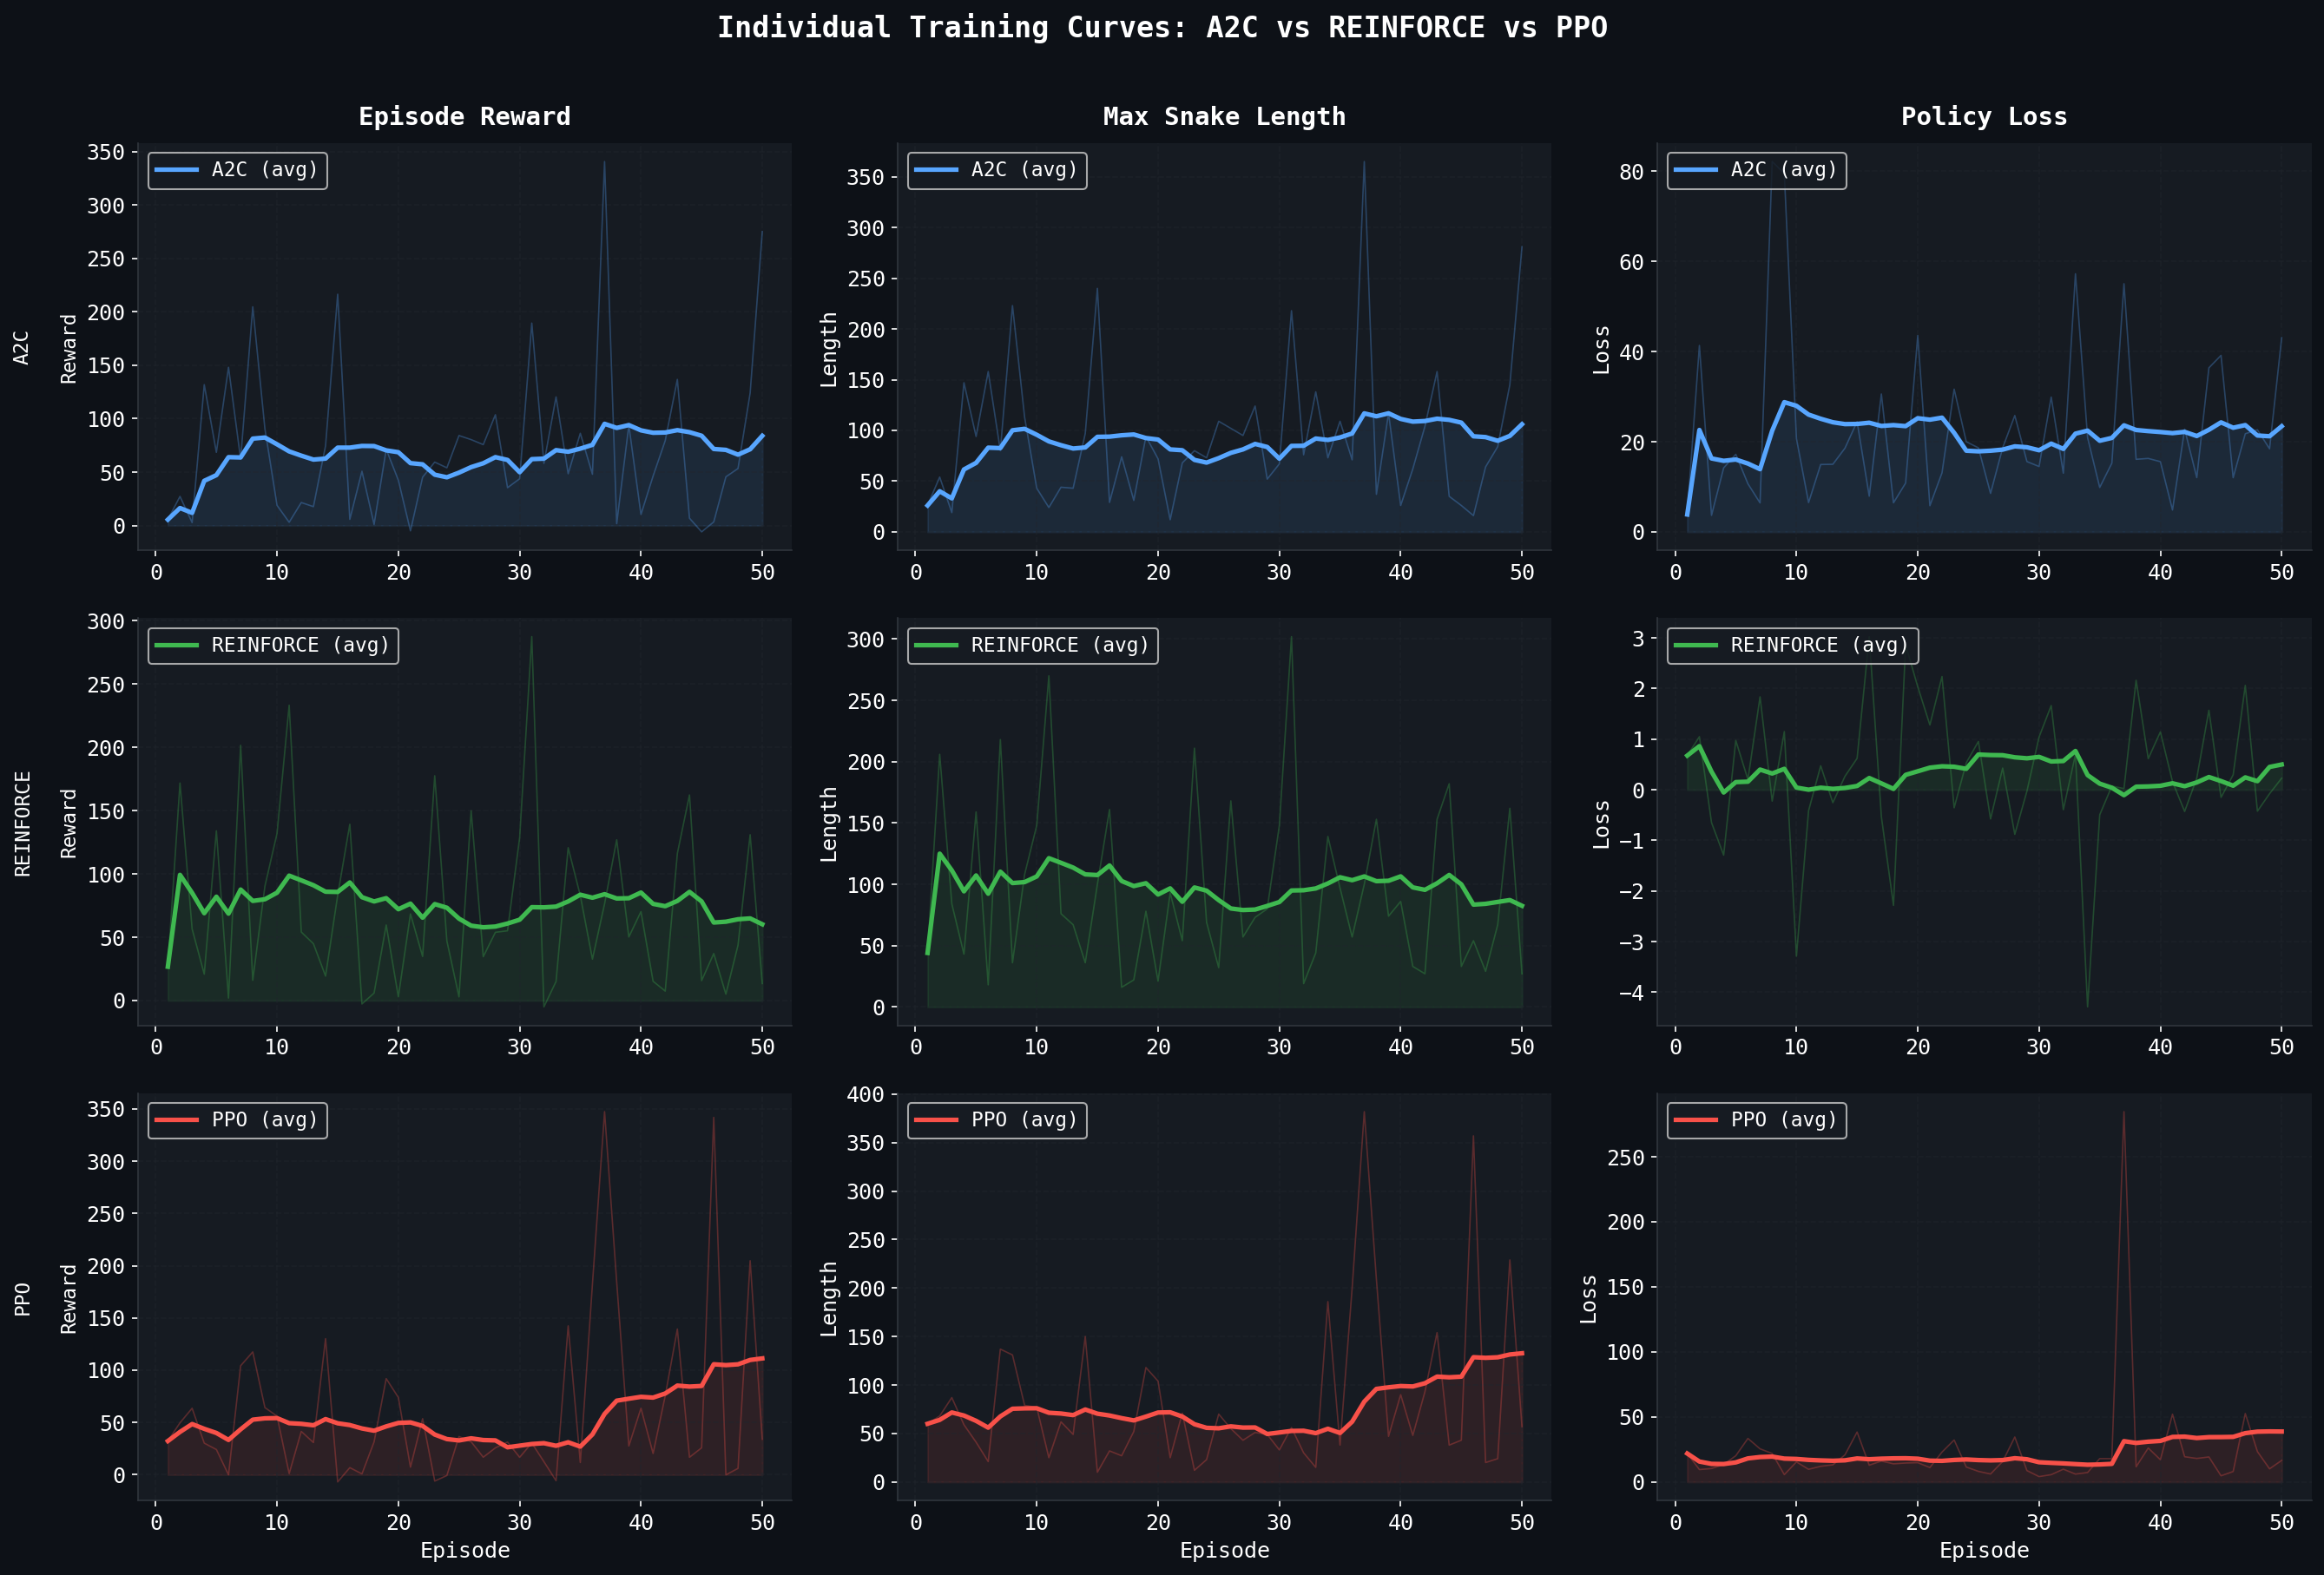Click the 'Loss' y-axis label of the A2C row

click(1601, 350)
